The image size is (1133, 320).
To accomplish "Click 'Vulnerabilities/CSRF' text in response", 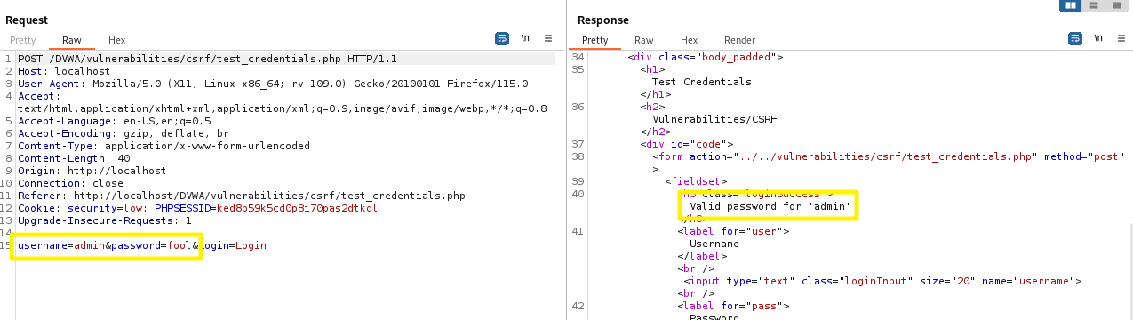I will click(x=714, y=119).
